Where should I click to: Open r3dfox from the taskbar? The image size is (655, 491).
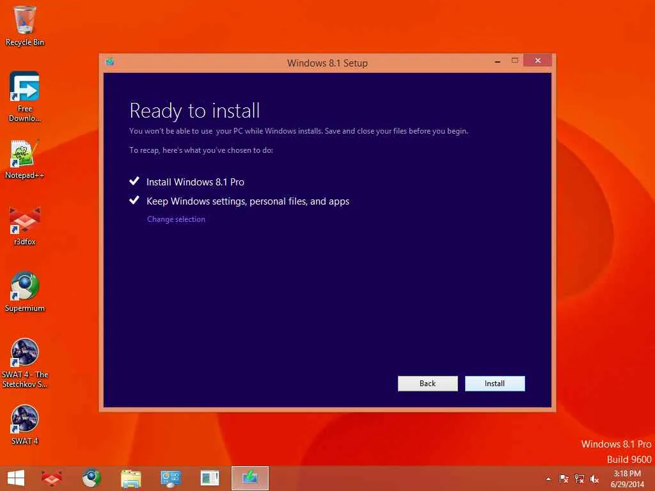click(52, 478)
